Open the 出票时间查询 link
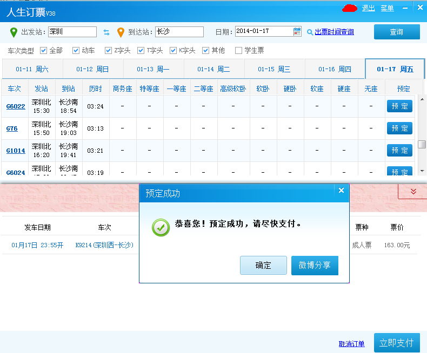The height and width of the screenshot is (353, 427). pyautogui.click(x=334, y=32)
